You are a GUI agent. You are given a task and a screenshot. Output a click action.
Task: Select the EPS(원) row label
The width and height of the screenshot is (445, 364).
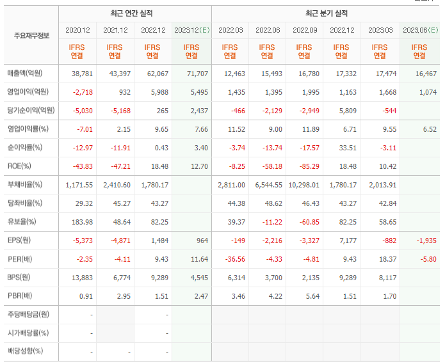pos(19,241)
